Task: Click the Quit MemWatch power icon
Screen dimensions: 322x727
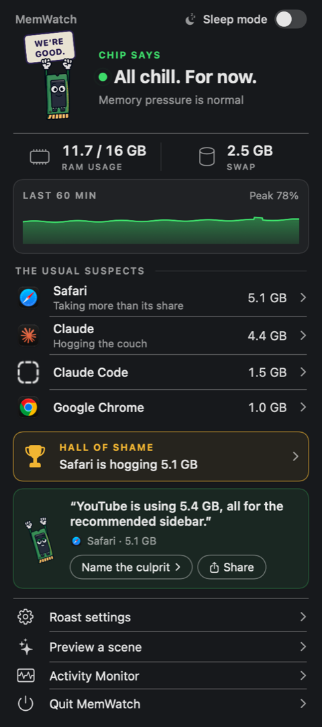Action: (26, 704)
